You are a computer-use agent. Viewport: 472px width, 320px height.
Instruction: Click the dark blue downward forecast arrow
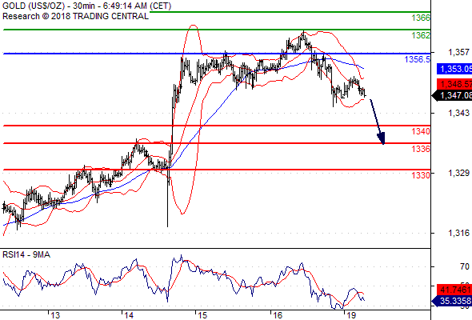pyautogui.click(x=377, y=122)
